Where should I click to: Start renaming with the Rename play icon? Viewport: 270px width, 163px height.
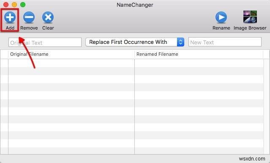tap(221, 17)
